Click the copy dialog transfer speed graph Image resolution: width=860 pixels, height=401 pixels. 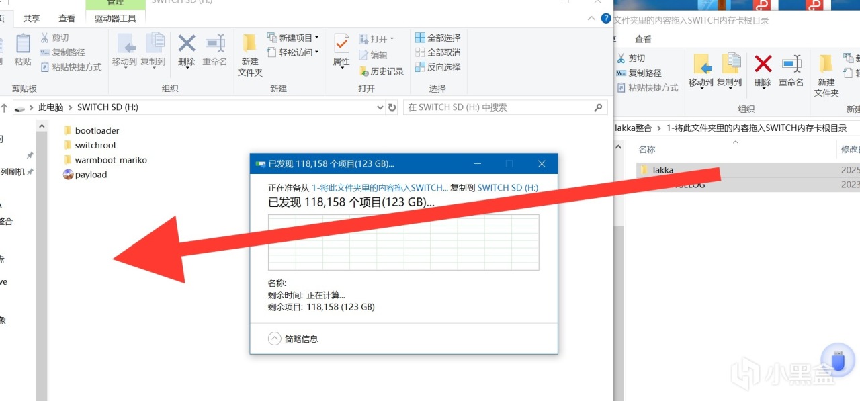click(x=403, y=242)
